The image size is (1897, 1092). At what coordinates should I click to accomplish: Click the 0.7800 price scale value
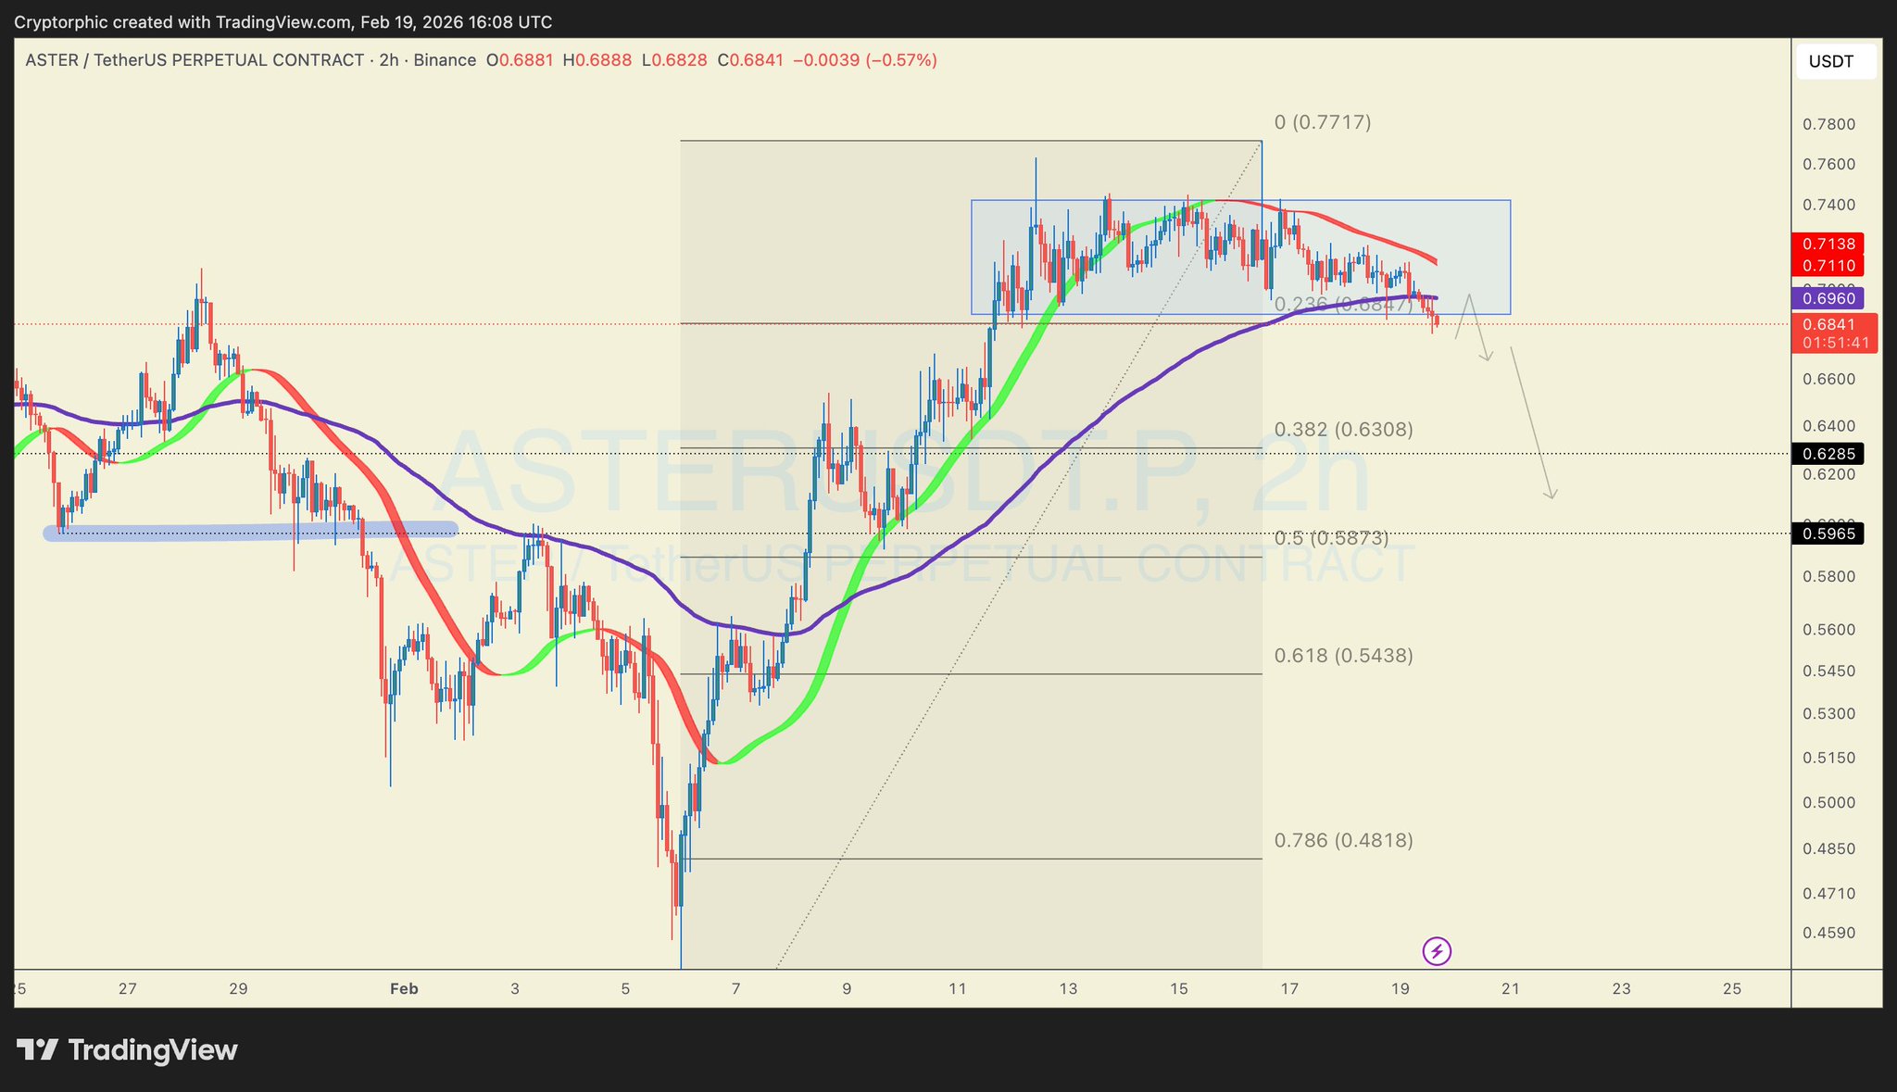point(1828,124)
